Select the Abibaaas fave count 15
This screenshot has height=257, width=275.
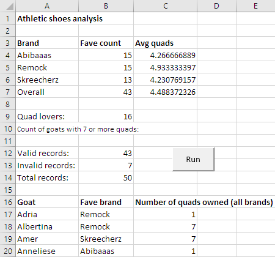pyautogui.click(x=106, y=55)
